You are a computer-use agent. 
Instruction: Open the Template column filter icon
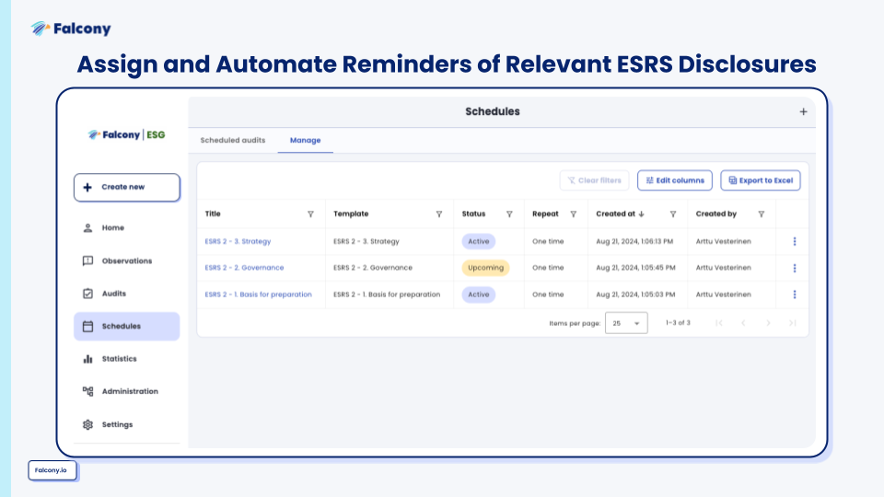[x=439, y=214]
